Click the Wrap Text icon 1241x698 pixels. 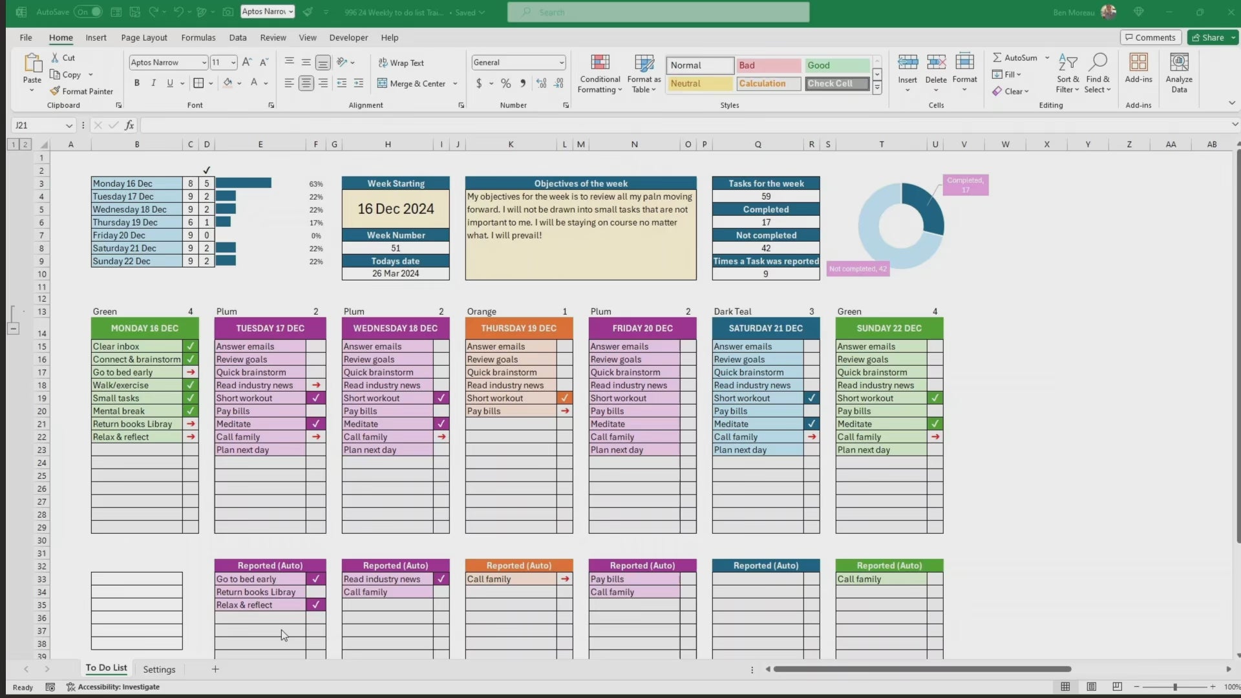pos(383,63)
